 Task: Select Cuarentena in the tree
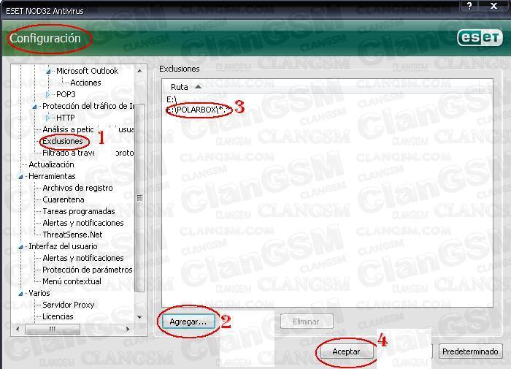[x=64, y=199]
